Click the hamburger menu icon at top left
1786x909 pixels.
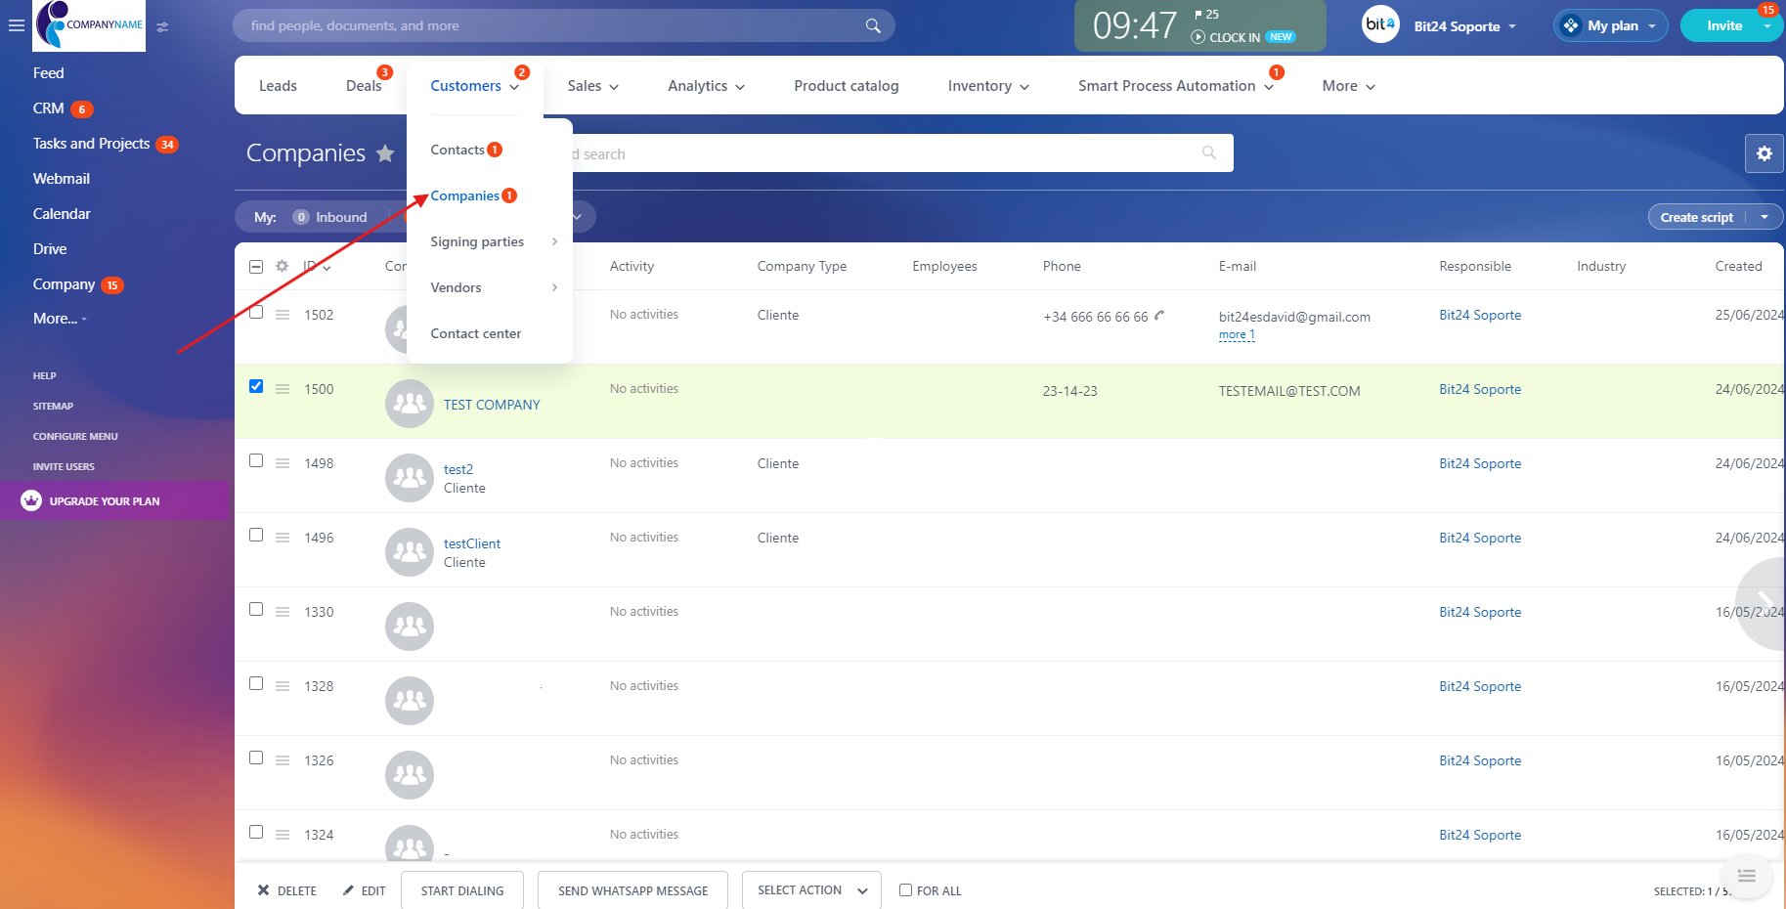click(16, 26)
